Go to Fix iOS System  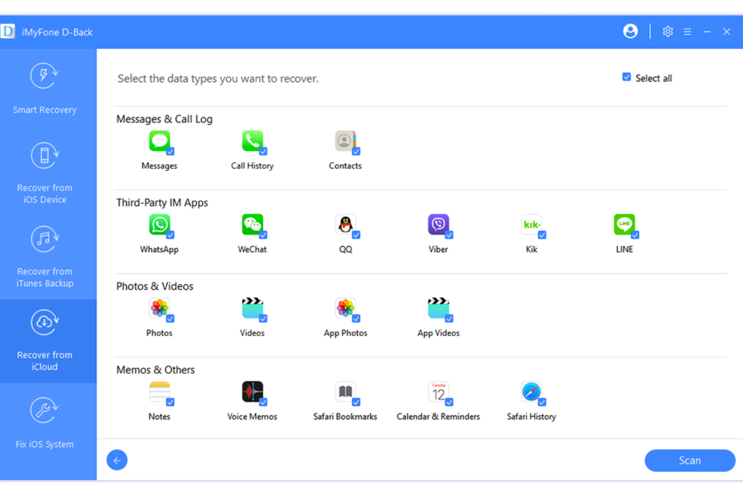[x=45, y=423]
